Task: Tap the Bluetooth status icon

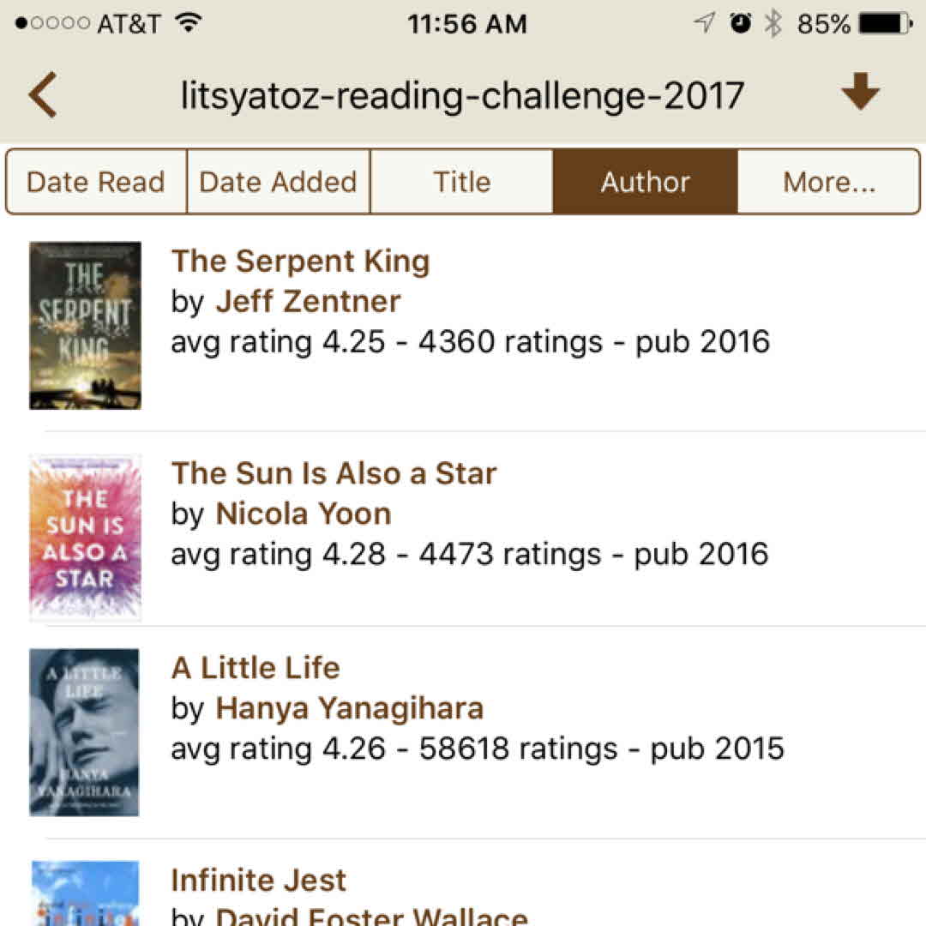Action: (x=773, y=24)
